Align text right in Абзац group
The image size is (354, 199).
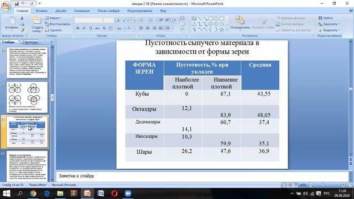coord(154,28)
